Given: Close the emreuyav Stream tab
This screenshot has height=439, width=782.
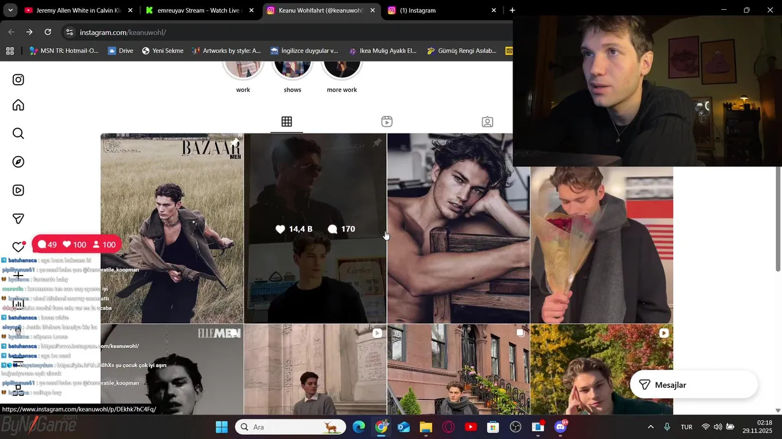Looking at the screenshot, I should click(251, 10).
